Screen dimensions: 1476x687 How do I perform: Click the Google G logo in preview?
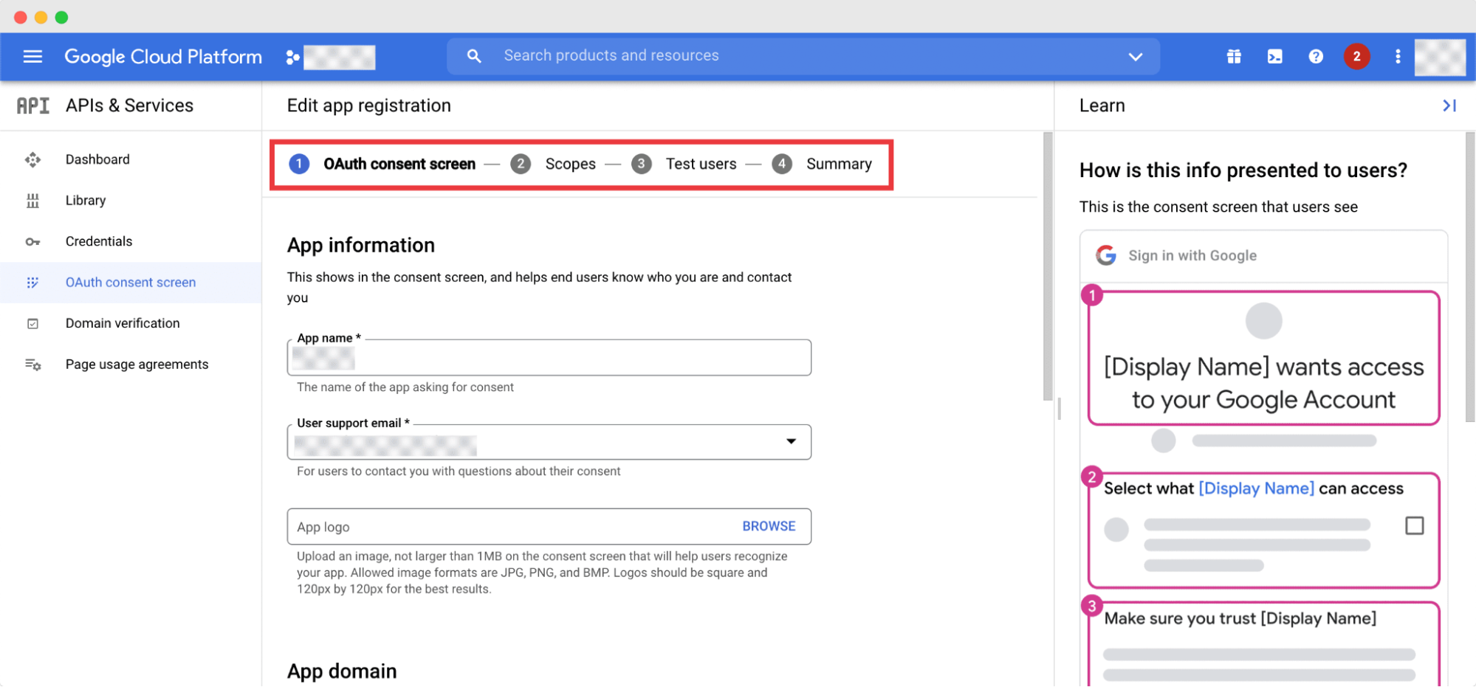1106,255
